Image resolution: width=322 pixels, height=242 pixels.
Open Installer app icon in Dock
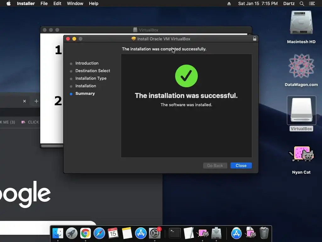tap(216, 233)
